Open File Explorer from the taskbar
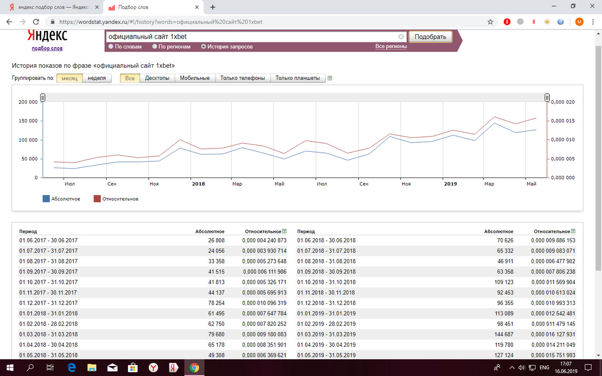Screen dimensions: 602x376 92,368
